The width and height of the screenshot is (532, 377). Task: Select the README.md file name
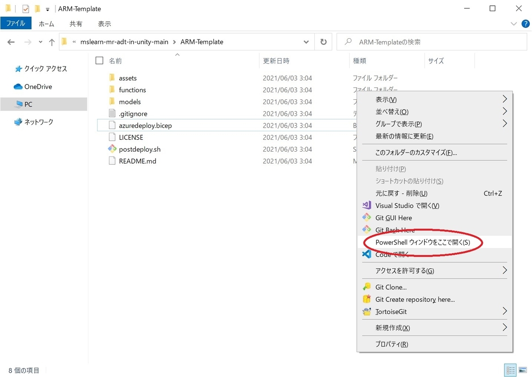pyautogui.click(x=137, y=161)
